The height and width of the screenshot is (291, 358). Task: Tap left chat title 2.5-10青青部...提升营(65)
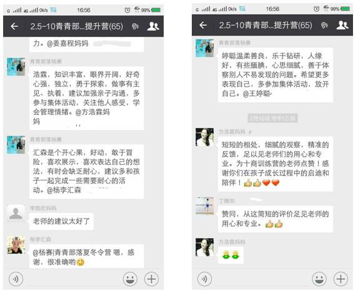click(x=77, y=26)
